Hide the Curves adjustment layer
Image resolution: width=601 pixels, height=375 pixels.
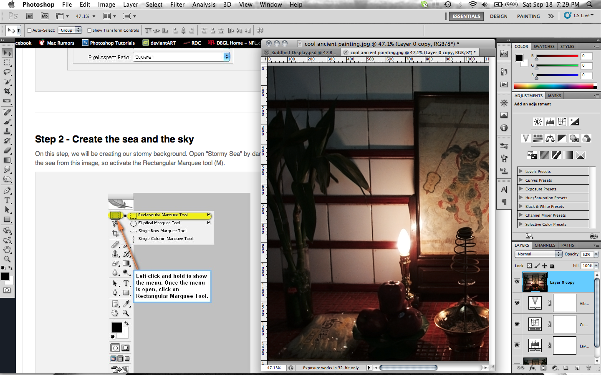coord(517,324)
